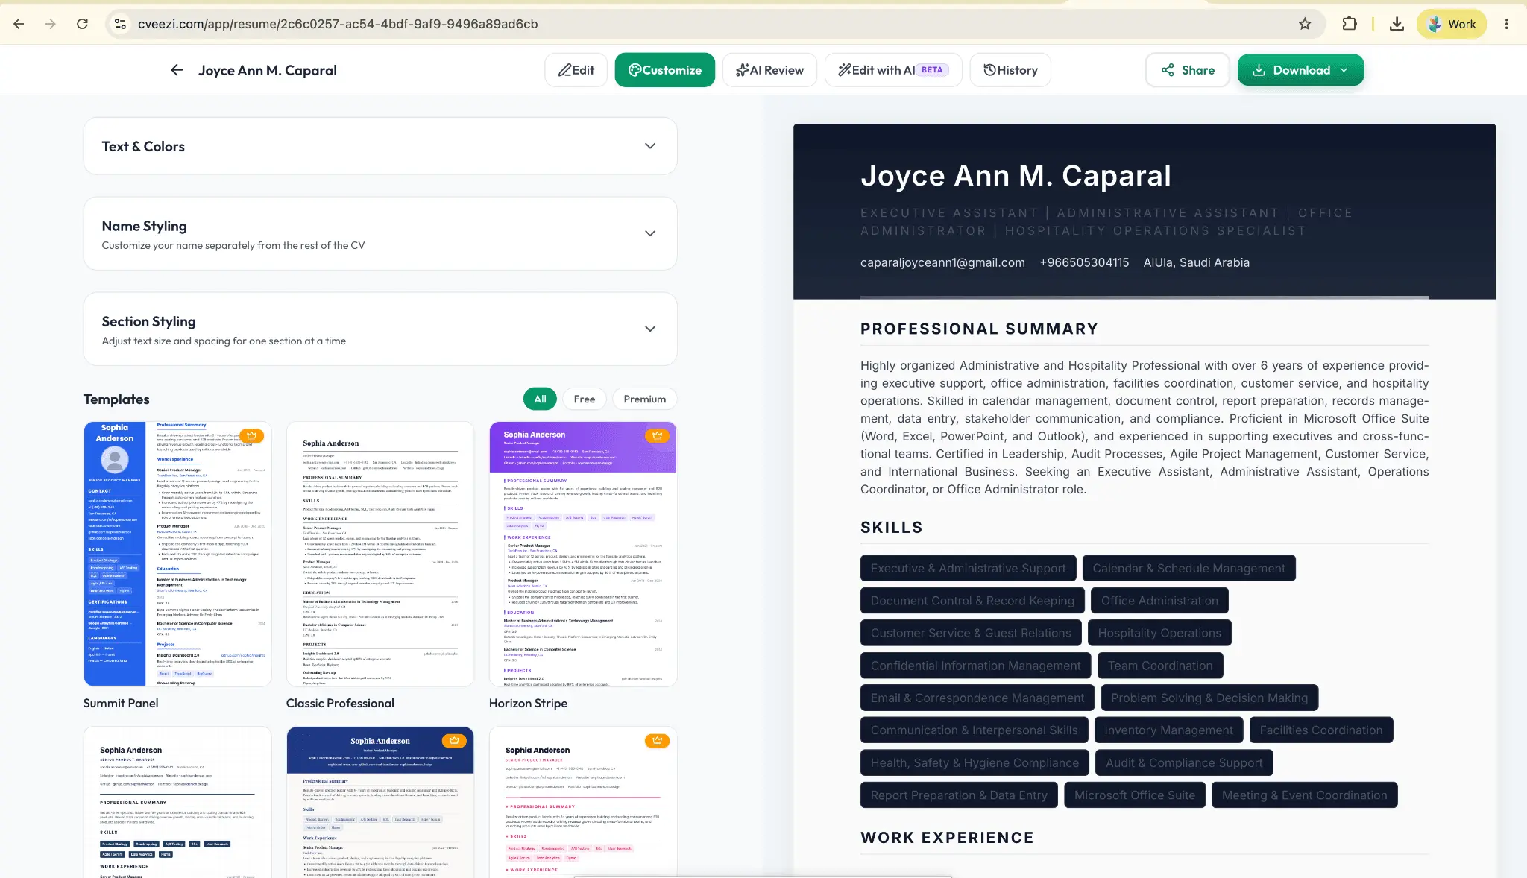Click the browser address bar URL
The image size is (1527, 878).
pos(338,24)
